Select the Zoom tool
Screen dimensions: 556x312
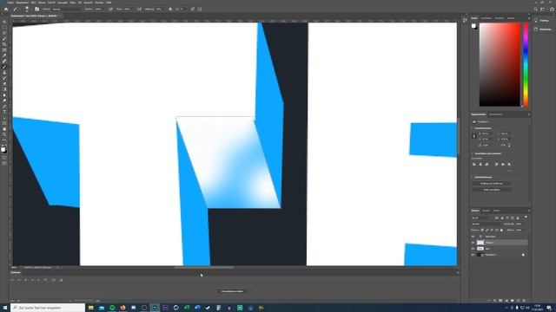[4, 134]
